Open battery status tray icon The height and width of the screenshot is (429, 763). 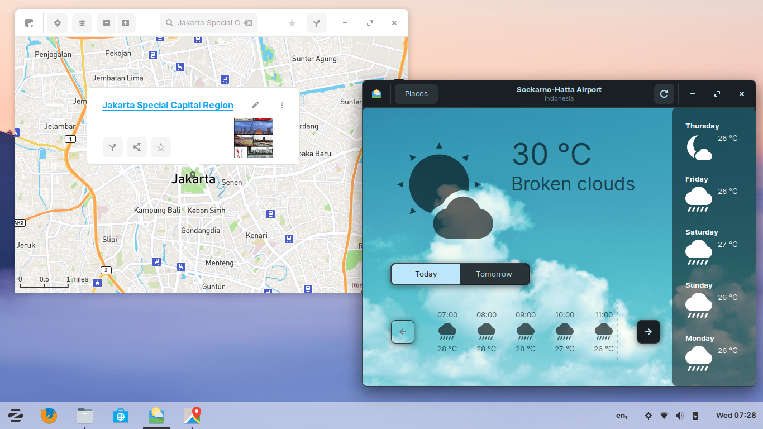(695, 416)
